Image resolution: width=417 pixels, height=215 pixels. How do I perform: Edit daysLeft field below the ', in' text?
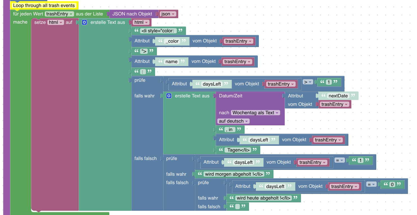point(259,140)
